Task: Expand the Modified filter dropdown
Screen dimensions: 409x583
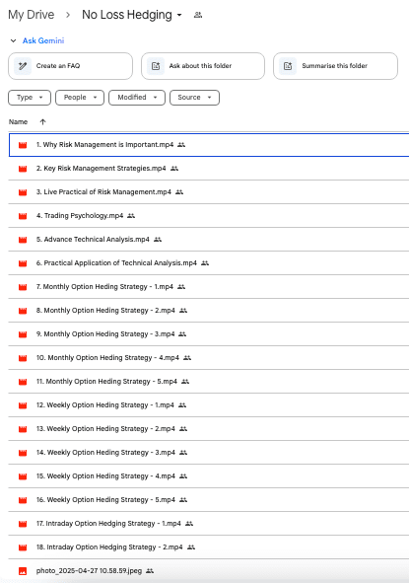Action: click(137, 98)
